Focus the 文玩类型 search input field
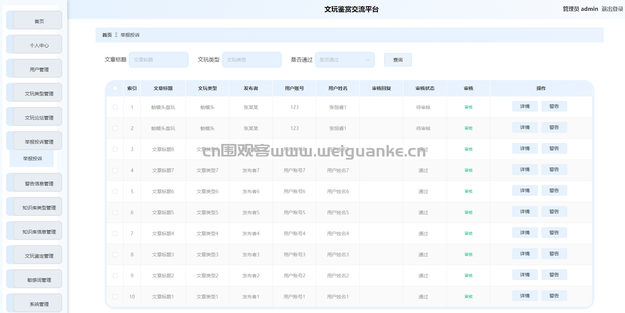The width and height of the screenshot is (625, 313). [x=251, y=60]
